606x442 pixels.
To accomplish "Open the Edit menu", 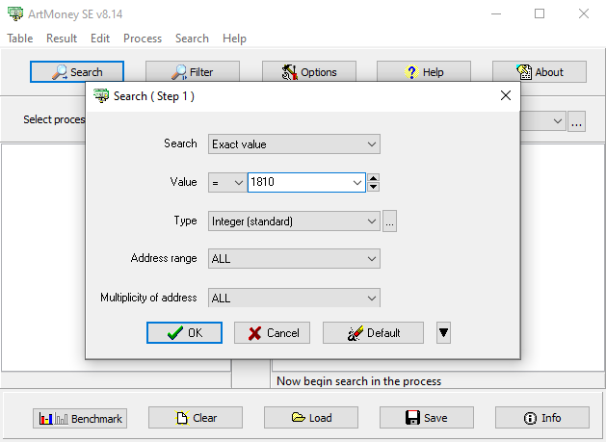I will 100,39.
